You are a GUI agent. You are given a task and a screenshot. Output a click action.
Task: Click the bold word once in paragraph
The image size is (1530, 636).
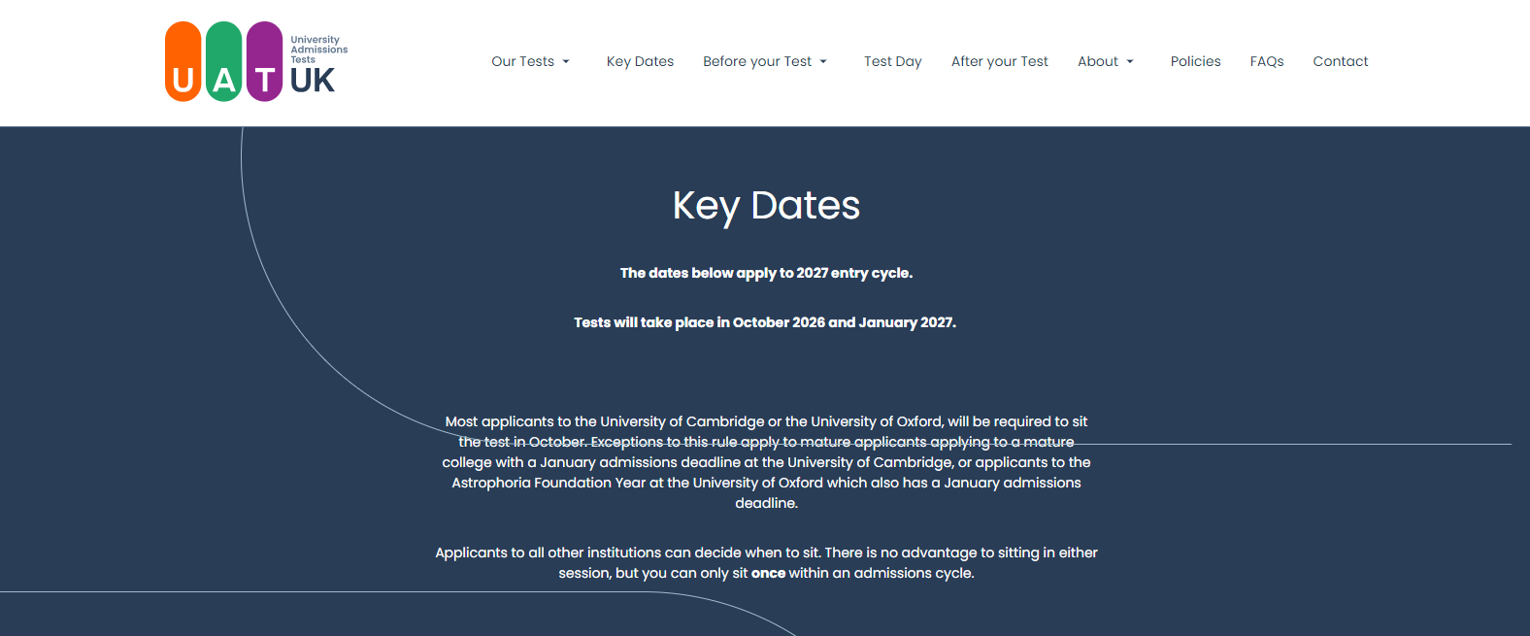(x=768, y=573)
